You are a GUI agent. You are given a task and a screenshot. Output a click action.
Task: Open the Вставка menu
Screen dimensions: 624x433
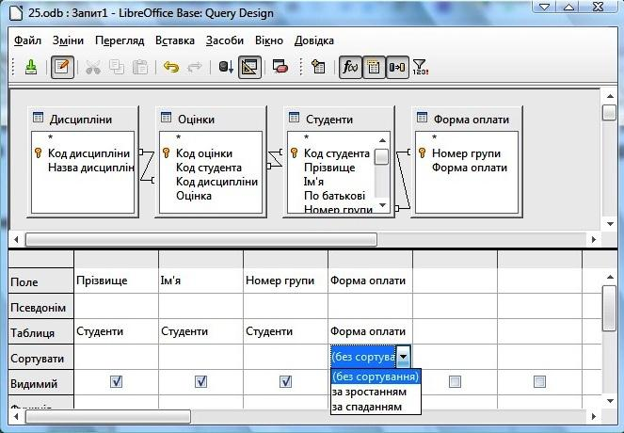(x=175, y=40)
